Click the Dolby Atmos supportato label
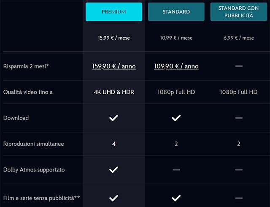 [34, 170]
